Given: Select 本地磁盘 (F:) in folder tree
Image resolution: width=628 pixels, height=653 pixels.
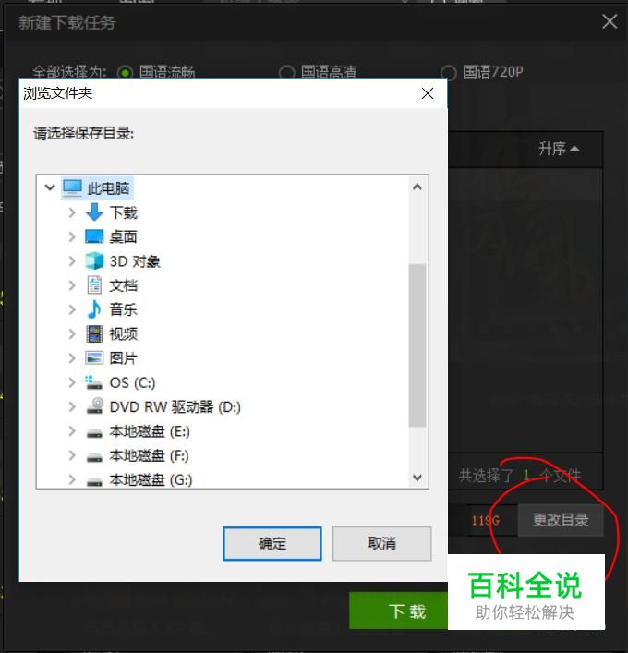Looking at the screenshot, I should tap(149, 455).
